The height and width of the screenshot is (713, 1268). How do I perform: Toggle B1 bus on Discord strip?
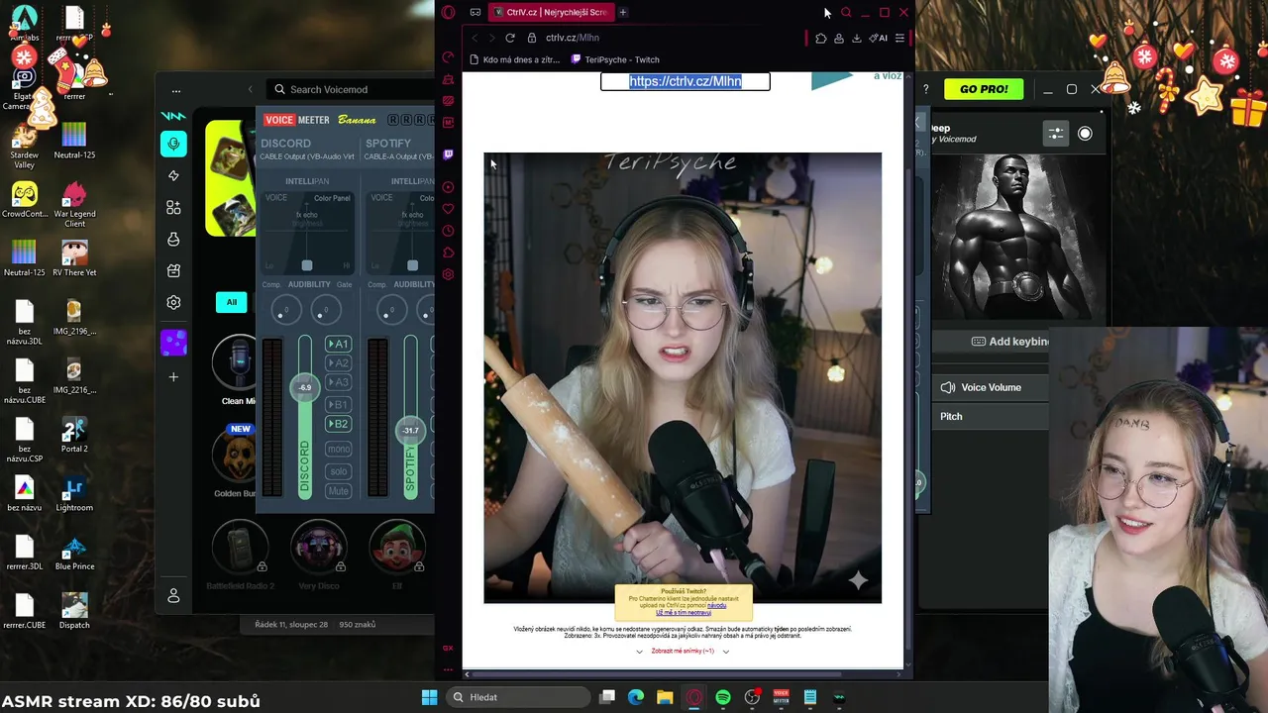tap(339, 404)
